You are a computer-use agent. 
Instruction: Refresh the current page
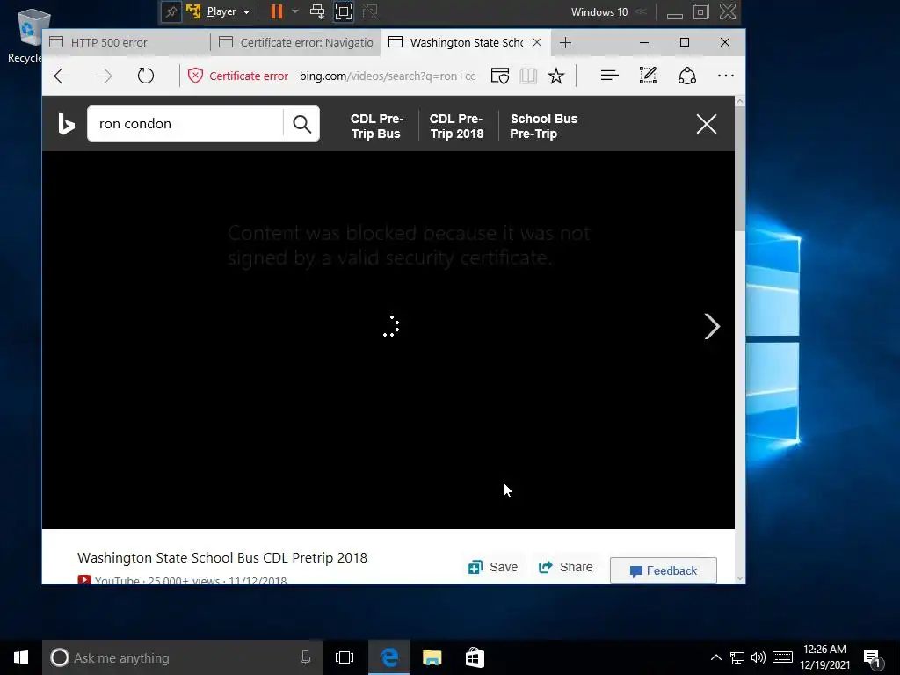146,76
